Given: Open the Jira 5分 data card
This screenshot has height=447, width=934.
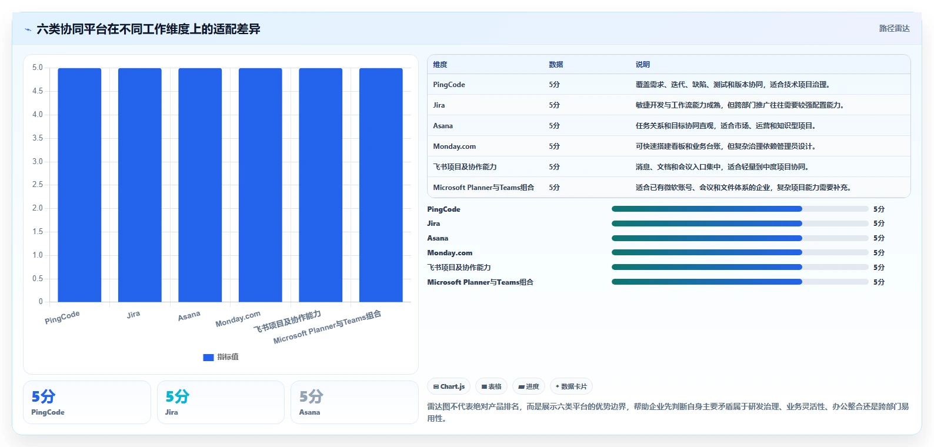Looking at the screenshot, I should tap(221, 402).
